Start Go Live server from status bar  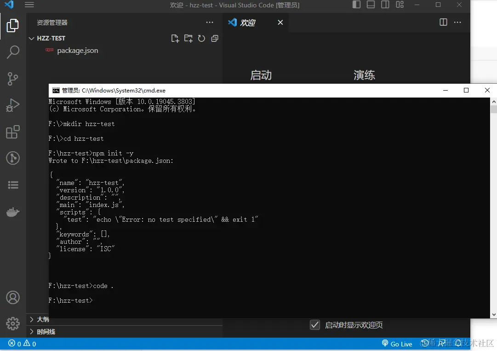click(397, 344)
